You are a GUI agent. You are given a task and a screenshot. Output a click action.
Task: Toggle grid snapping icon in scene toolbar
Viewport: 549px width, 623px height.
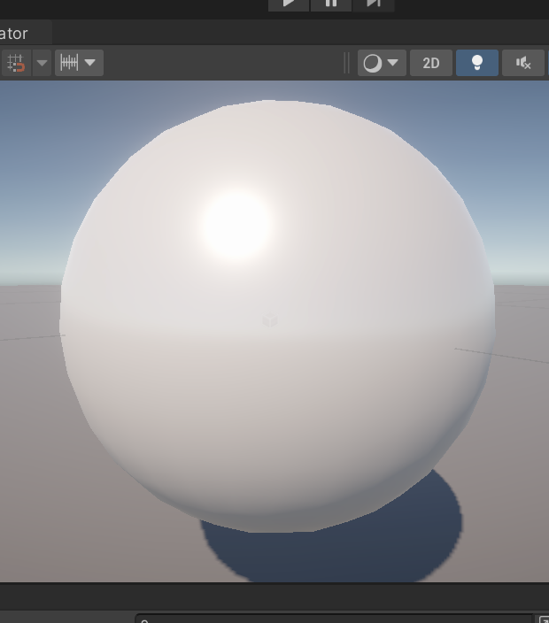coord(16,63)
